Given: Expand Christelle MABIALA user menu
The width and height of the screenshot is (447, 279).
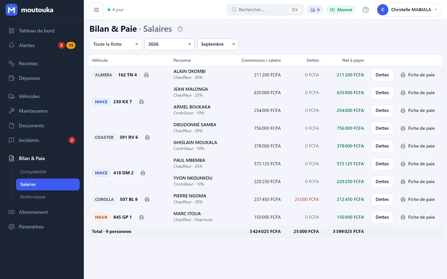Looking at the screenshot, I should tap(408, 10).
